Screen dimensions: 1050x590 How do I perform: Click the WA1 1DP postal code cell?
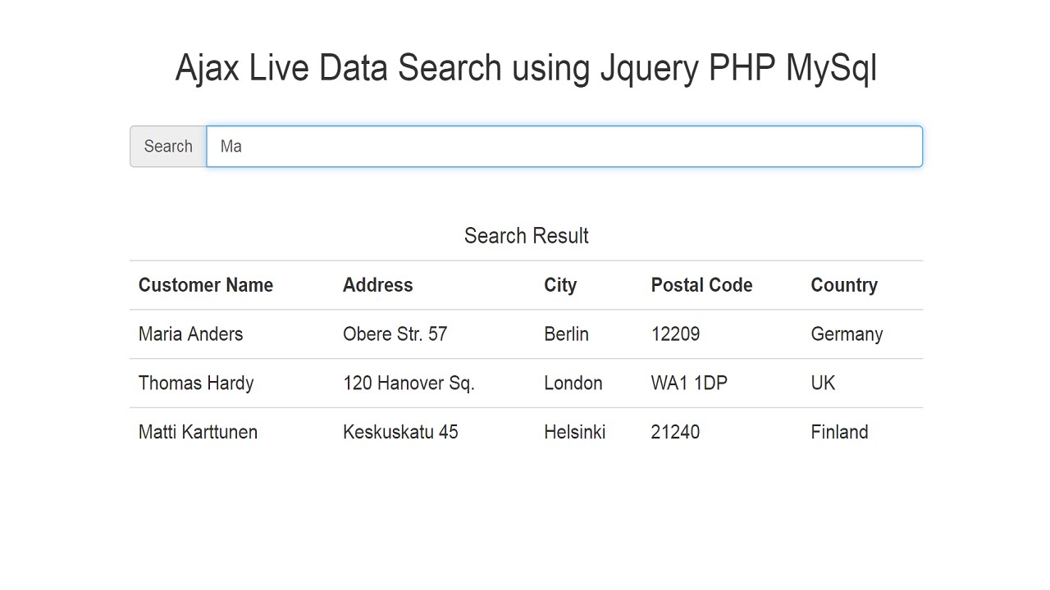689,383
